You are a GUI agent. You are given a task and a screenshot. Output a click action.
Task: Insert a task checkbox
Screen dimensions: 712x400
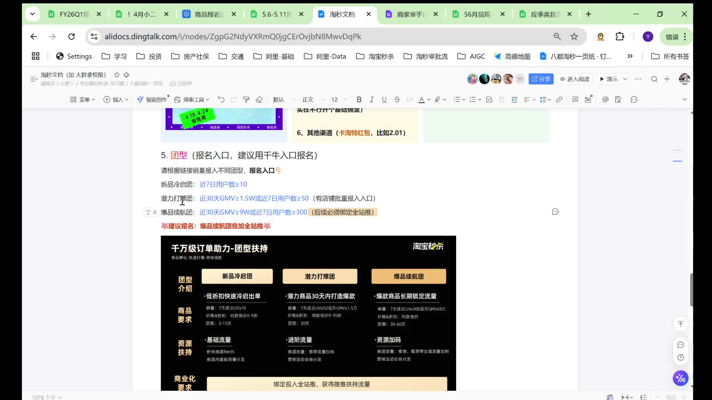pos(489,99)
